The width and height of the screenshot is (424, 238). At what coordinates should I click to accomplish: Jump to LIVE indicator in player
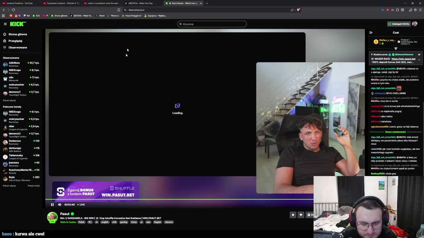tap(81, 205)
